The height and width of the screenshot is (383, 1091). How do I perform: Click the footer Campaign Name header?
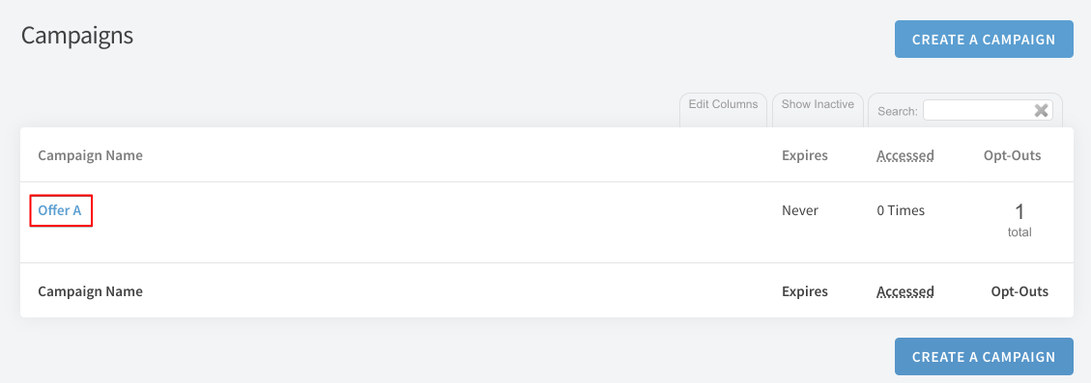click(91, 291)
